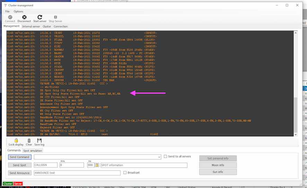
Task: Maximize the Cluster management window
Action: coord(287,5)
